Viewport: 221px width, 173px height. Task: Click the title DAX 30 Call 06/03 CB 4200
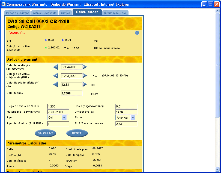[38, 21]
